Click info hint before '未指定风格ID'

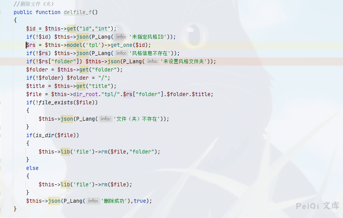tap(121, 37)
